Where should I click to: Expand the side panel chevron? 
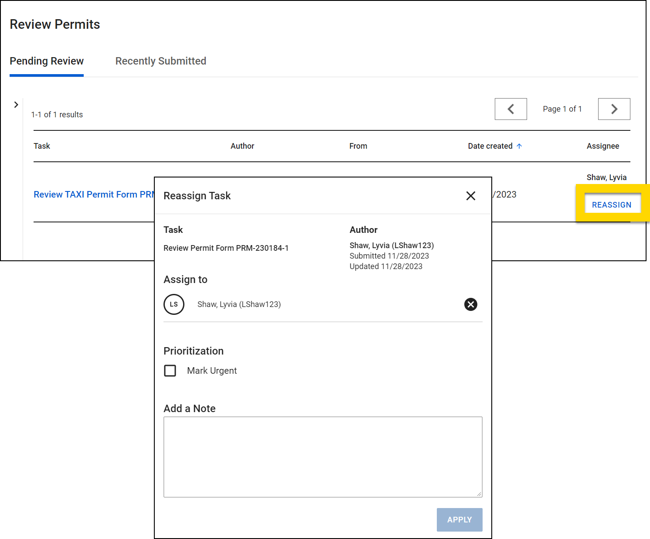[16, 105]
